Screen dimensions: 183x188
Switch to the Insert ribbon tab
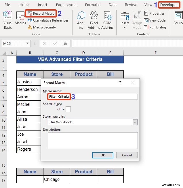pos(43,5)
